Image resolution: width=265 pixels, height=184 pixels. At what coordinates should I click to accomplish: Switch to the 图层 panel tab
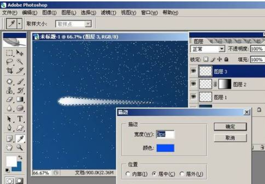click(x=198, y=41)
